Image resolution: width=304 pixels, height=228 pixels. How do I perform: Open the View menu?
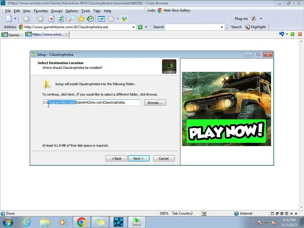coord(27,11)
